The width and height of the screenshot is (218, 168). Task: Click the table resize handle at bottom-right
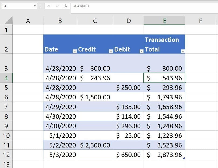(x=184, y=158)
